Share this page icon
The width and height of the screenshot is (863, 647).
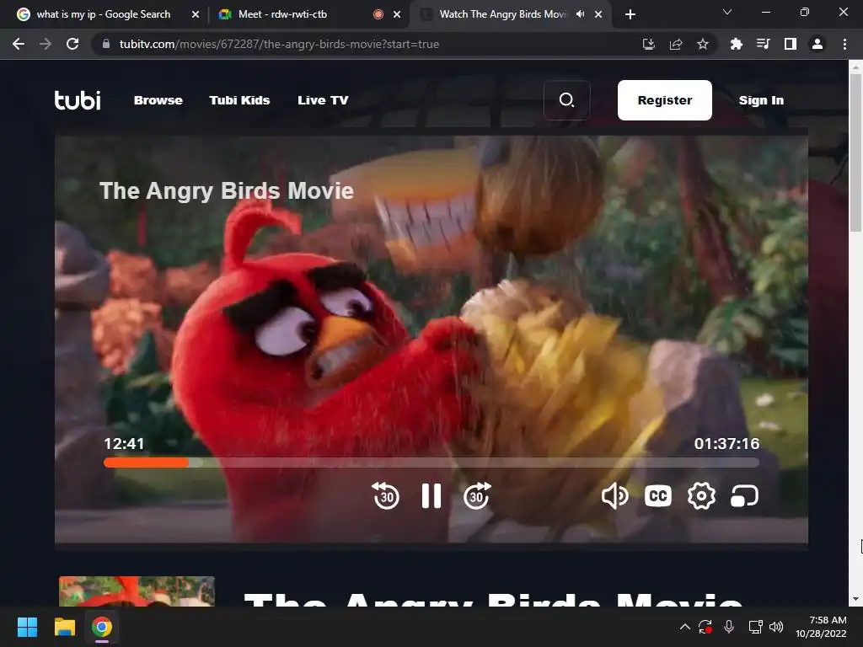pyautogui.click(x=676, y=44)
